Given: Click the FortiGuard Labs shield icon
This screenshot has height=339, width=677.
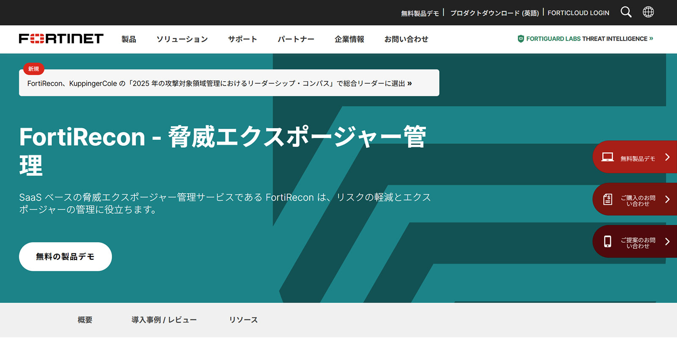Looking at the screenshot, I should click(521, 39).
